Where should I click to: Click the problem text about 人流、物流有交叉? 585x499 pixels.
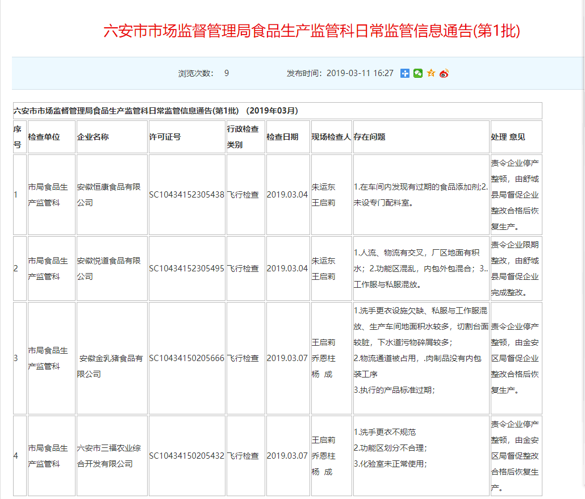coord(421,269)
